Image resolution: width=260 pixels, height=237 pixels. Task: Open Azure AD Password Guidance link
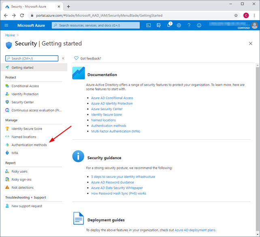[111, 182]
